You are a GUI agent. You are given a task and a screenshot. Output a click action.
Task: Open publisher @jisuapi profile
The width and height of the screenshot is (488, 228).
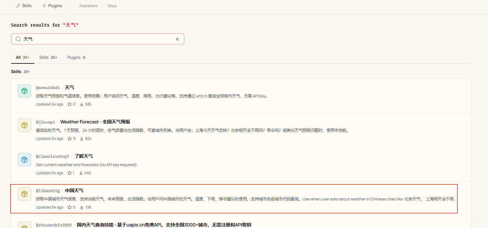pos(45,122)
